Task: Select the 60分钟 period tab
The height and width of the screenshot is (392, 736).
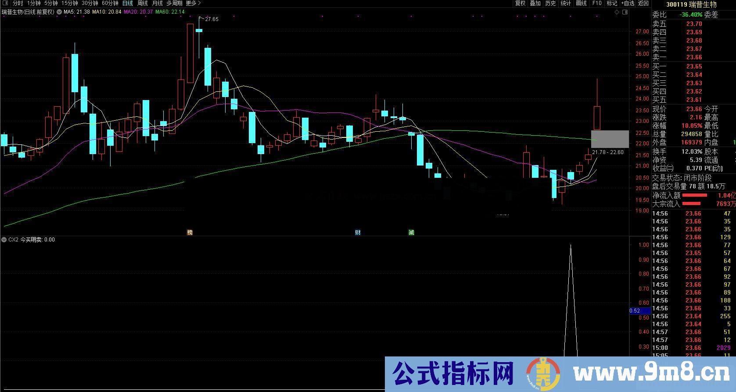Action: (x=110, y=3)
